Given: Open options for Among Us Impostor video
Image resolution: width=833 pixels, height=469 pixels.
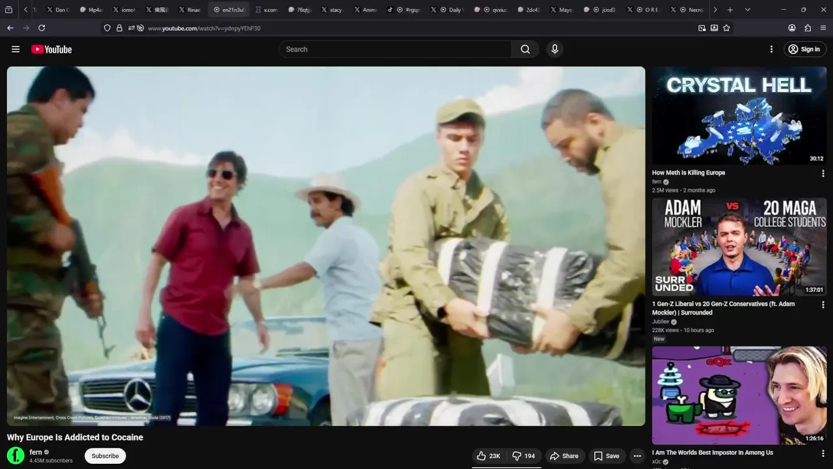Looking at the screenshot, I should [x=823, y=453].
